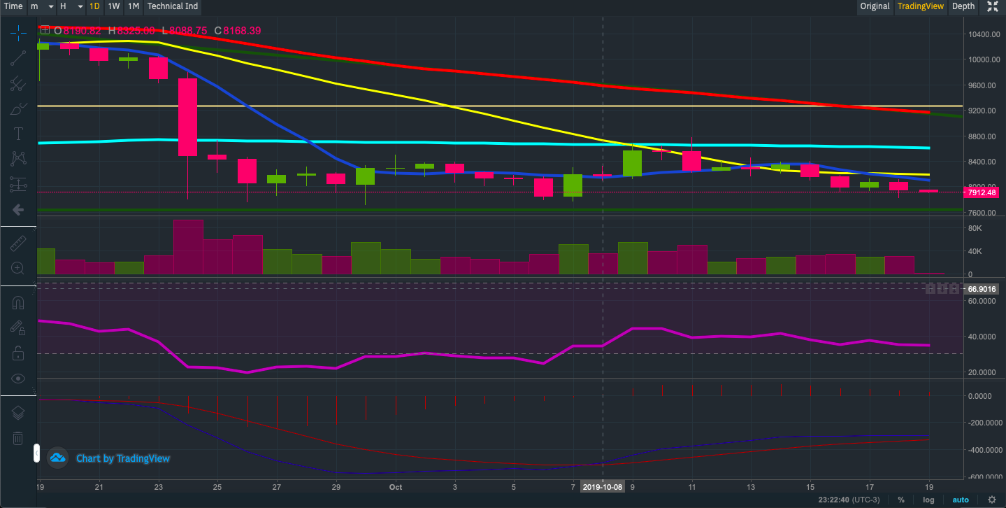Open the XABCD pattern tools
The height and width of the screenshot is (508, 1006).
(18, 159)
